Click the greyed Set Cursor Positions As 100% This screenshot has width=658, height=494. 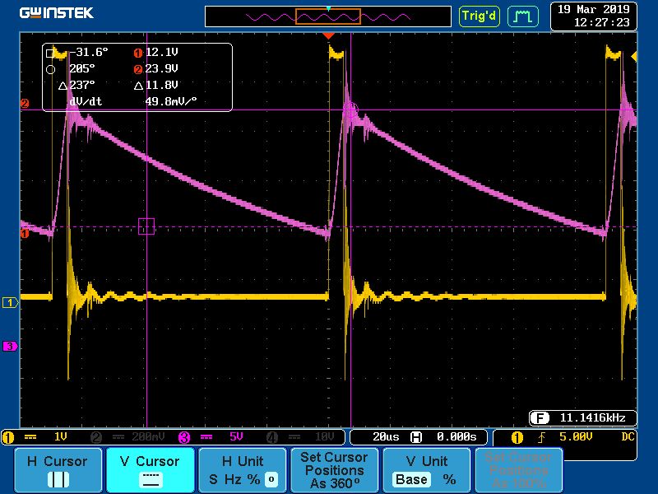click(518, 469)
